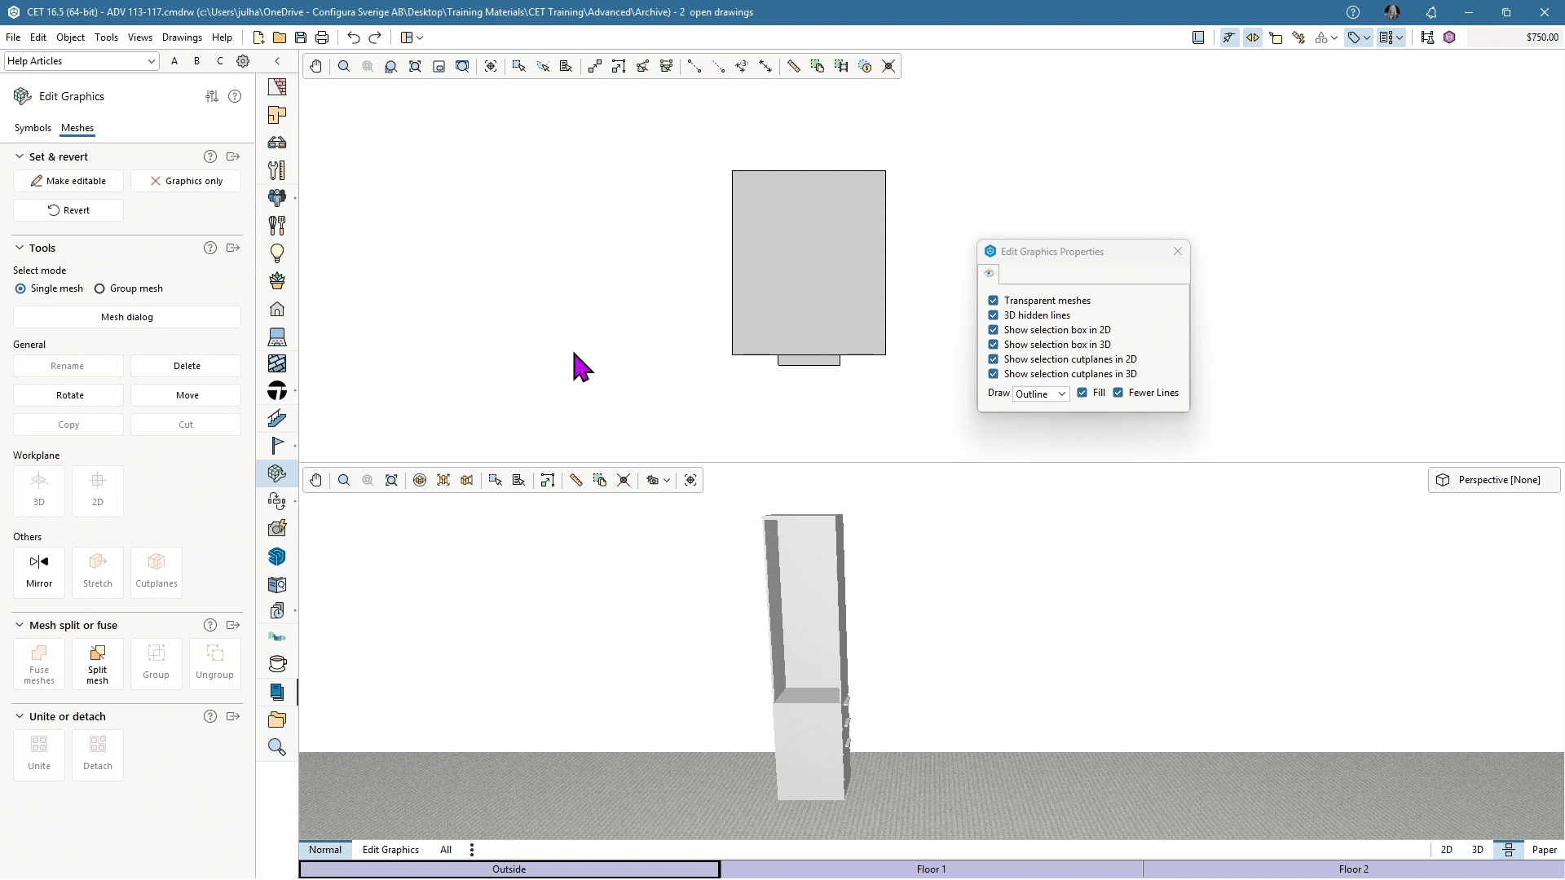Image resolution: width=1565 pixels, height=880 pixels.
Task: Open the house building component tab
Action: pos(277,309)
